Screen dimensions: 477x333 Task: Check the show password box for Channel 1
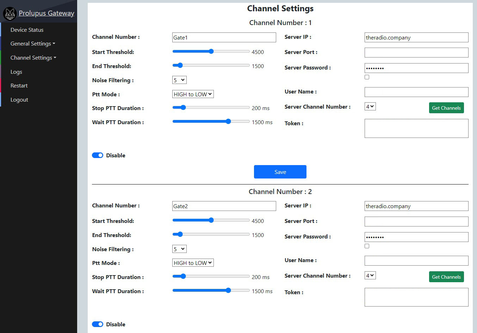(x=367, y=77)
